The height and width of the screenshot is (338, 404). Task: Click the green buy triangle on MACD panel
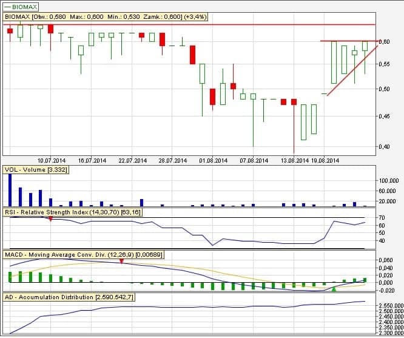(334, 289)
